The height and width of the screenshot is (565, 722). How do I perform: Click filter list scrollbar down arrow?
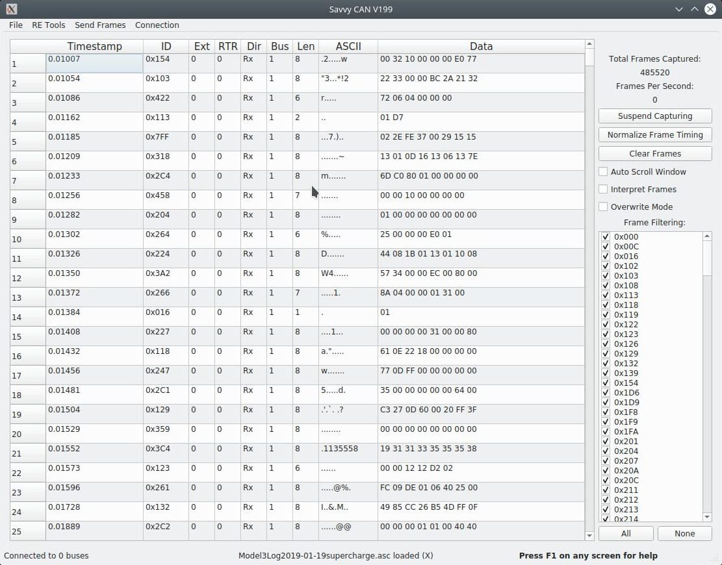(x=708, y=517)
